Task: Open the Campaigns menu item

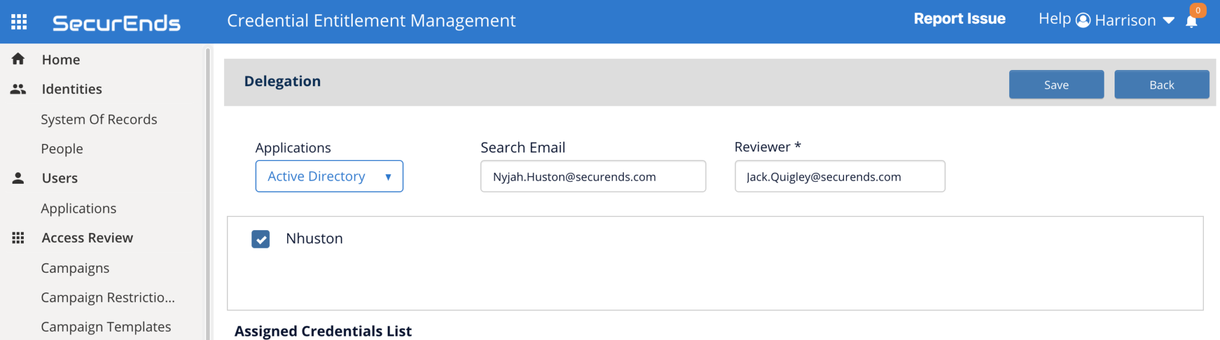Action: pyautogui.click(x=75, y=268)
